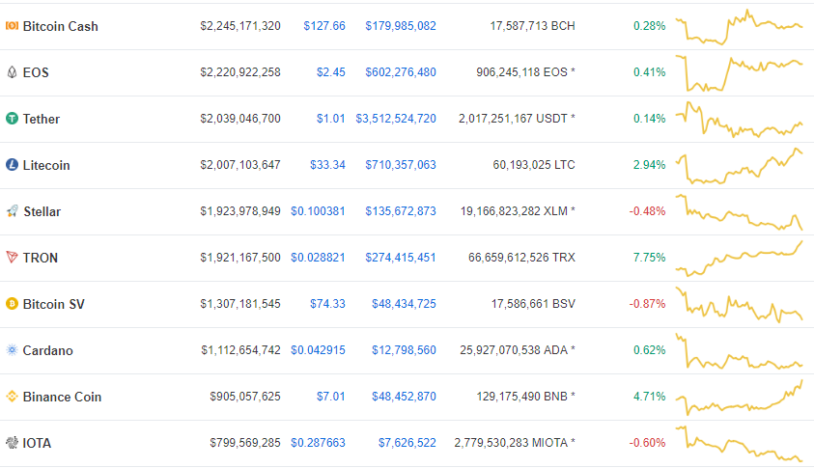The height and width of the screenshot is (468, 814).
Task: Open the Bitcoin Cash name link
Action: 60,26
